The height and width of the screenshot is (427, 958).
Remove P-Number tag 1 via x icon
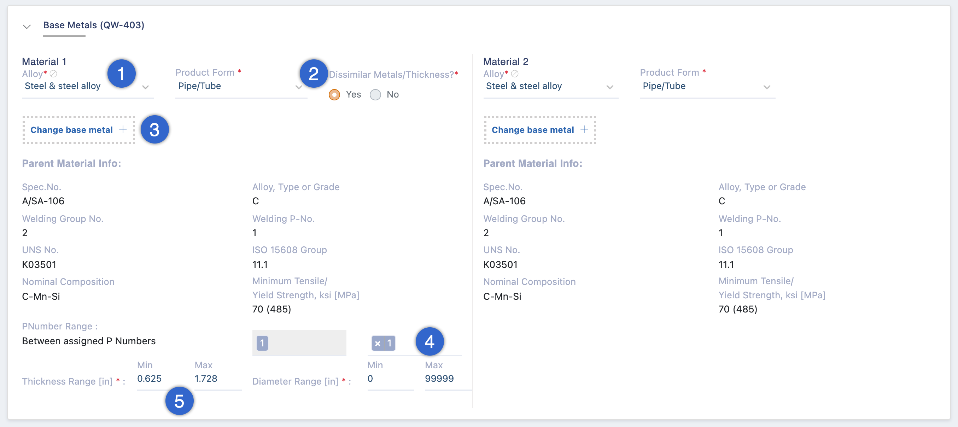pos(378,343)
